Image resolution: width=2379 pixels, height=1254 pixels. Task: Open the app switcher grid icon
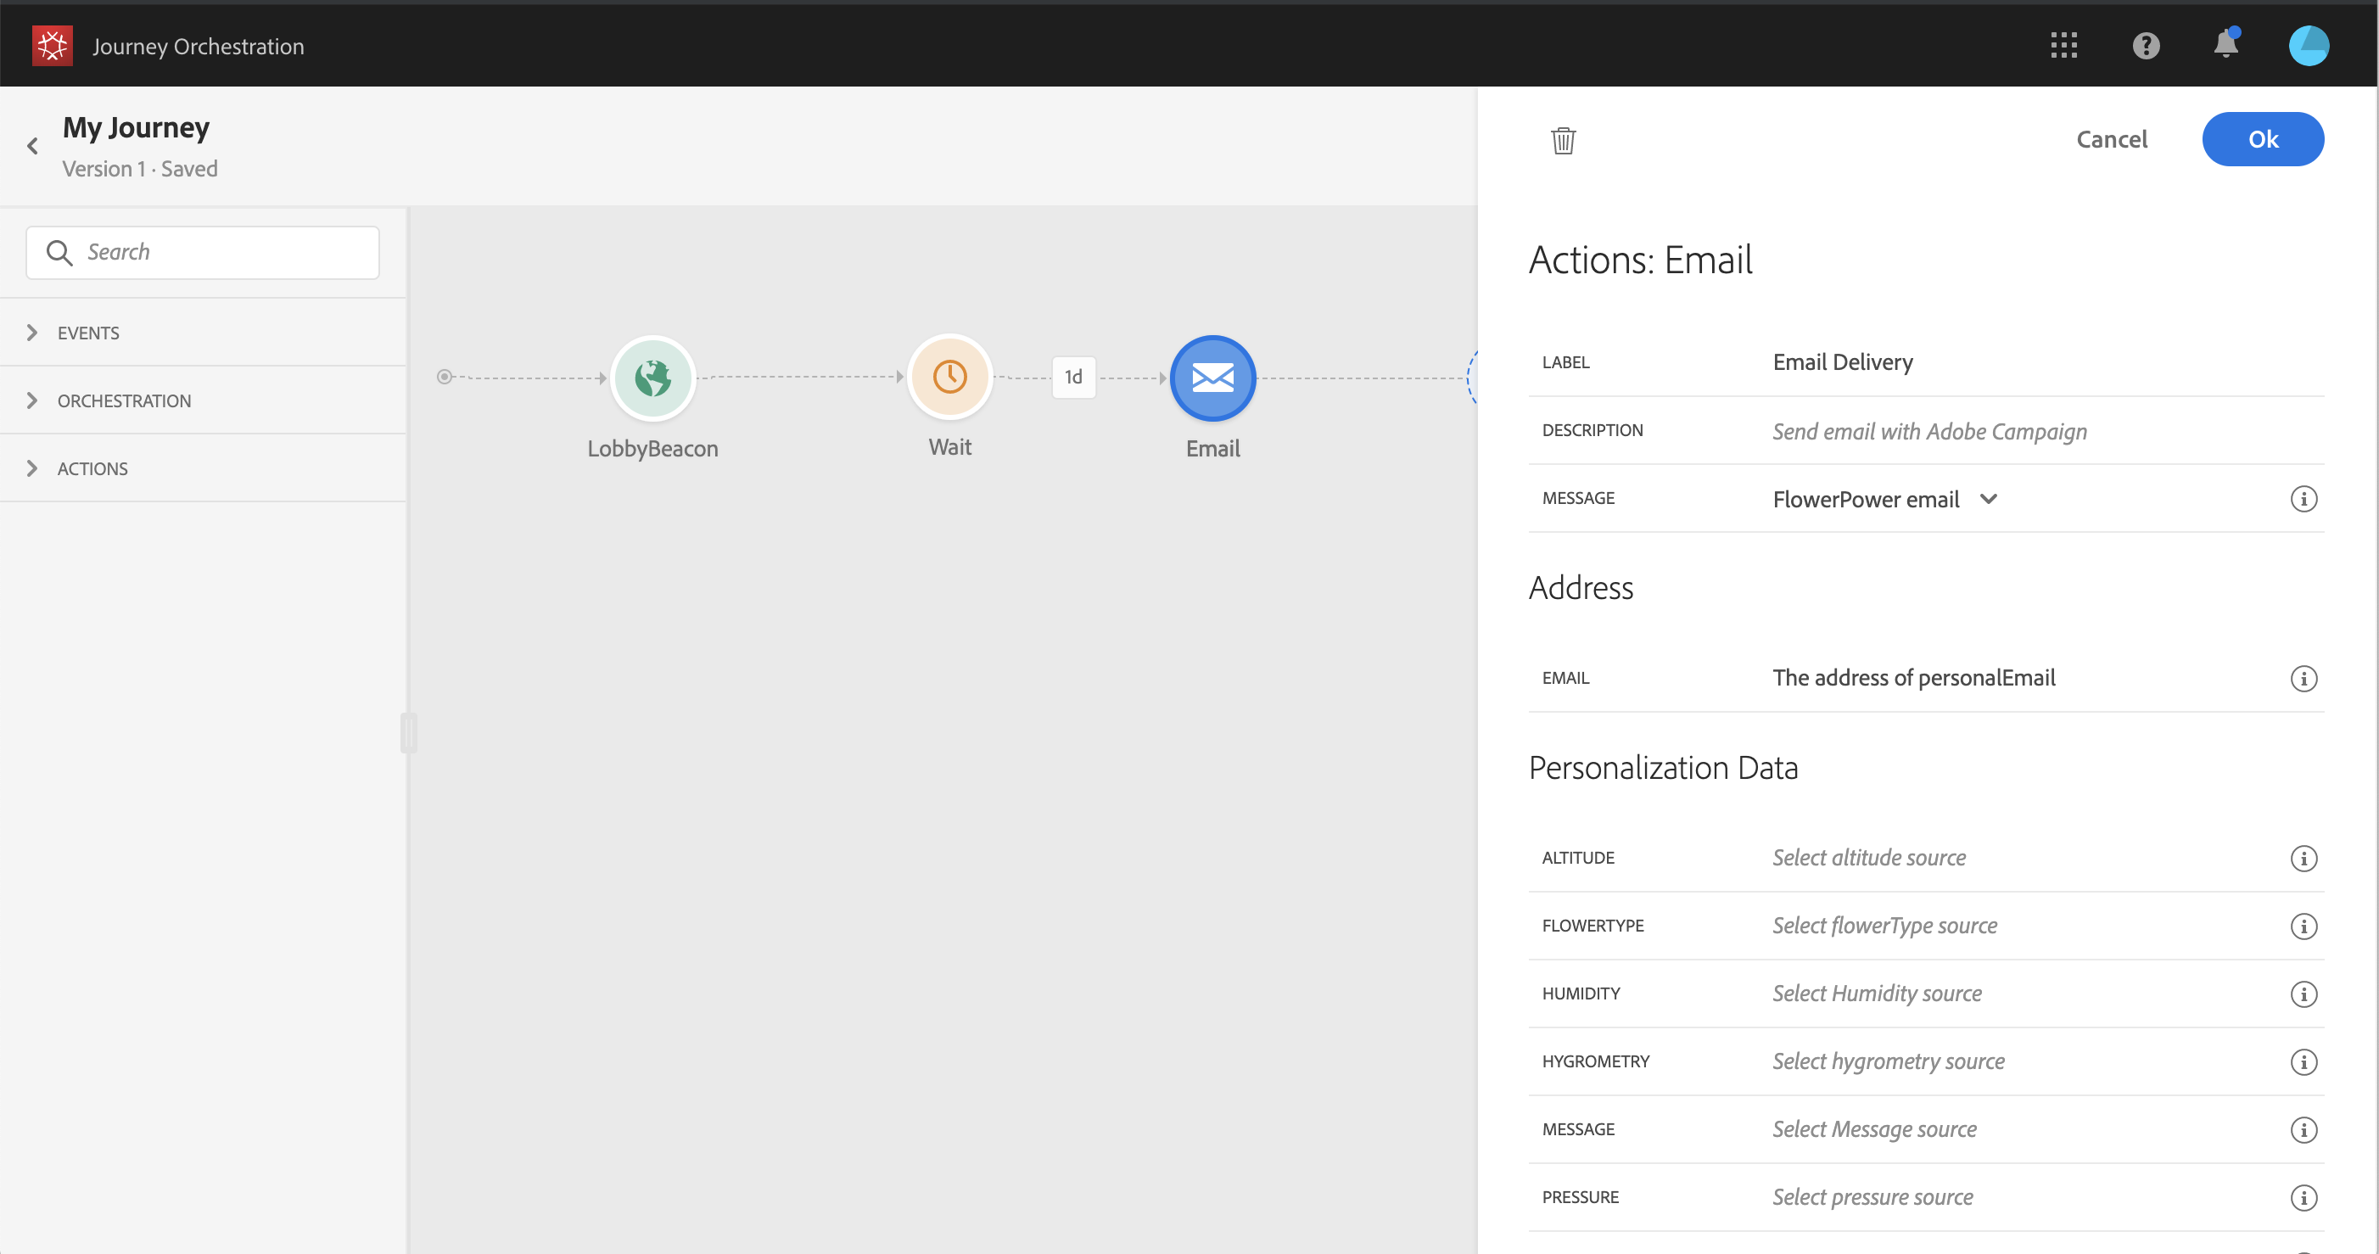(x=2063, y=45)
